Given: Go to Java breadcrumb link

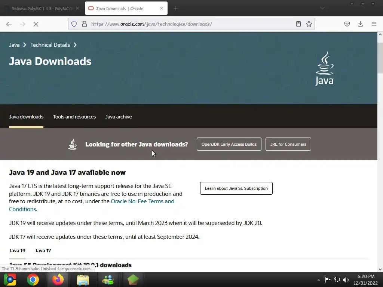Looking at the screenshot, I should click(x=14, y=45).
